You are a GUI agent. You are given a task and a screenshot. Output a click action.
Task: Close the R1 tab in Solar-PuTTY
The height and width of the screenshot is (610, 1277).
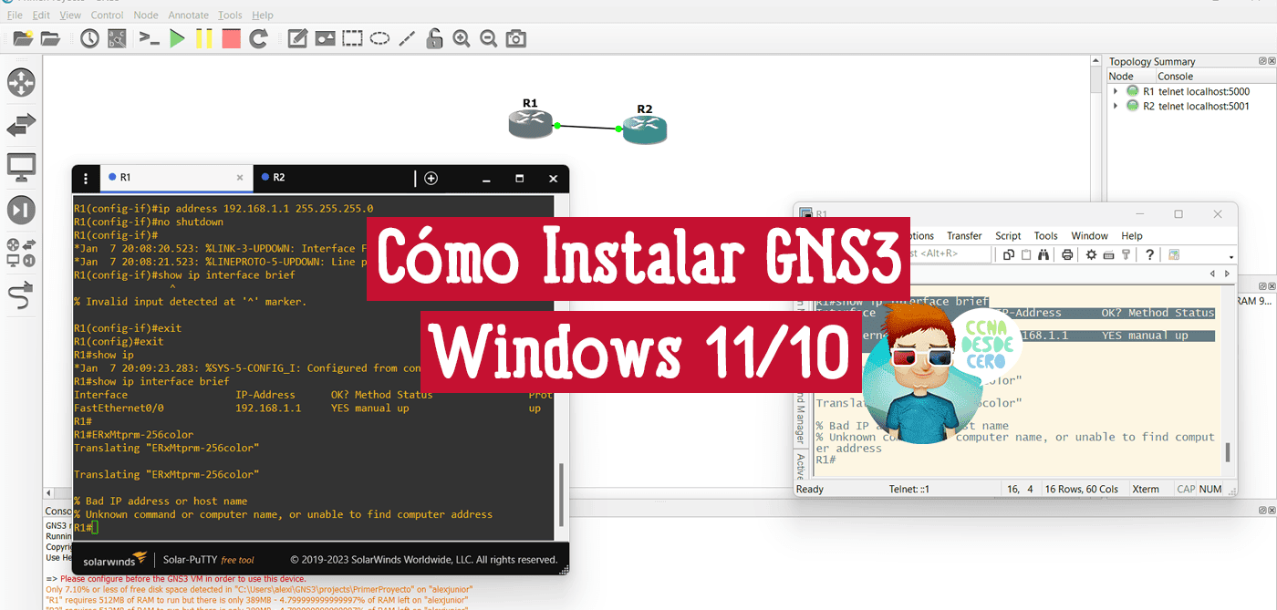pyautogui.click(x=240, y=178)
